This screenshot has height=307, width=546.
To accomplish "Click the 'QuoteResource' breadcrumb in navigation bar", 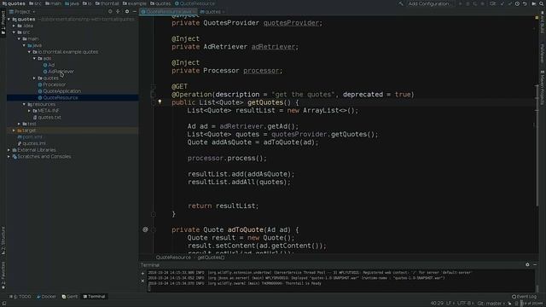I will click(195, 3).
